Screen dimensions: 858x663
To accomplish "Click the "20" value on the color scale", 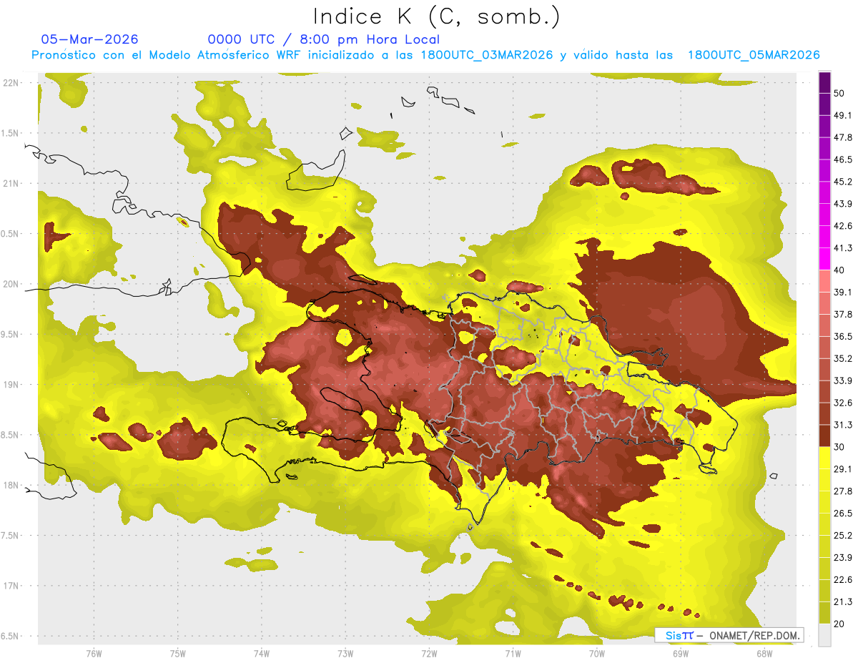I will (839, 624).
